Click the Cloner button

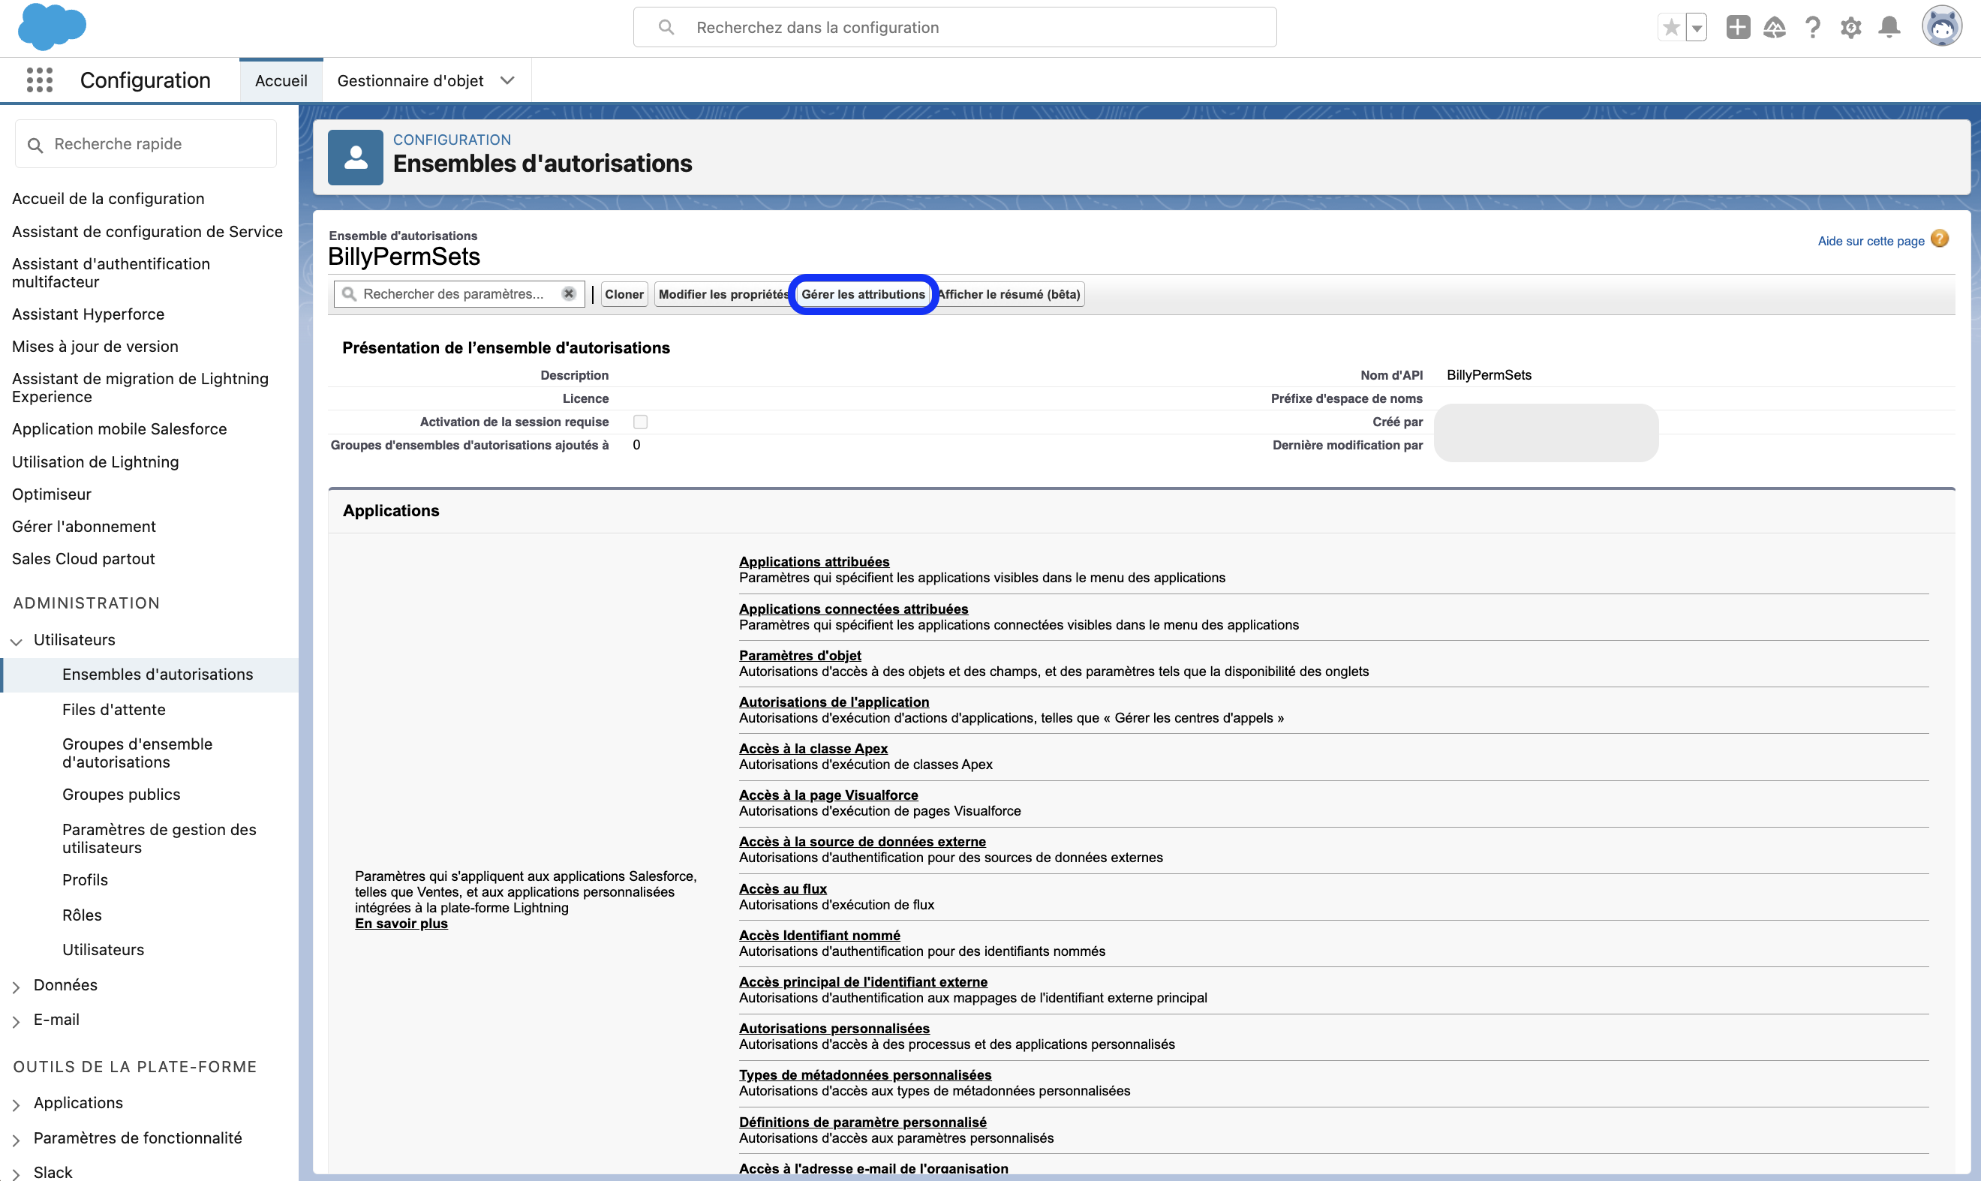pyautogui.click(x=624, y=294)
